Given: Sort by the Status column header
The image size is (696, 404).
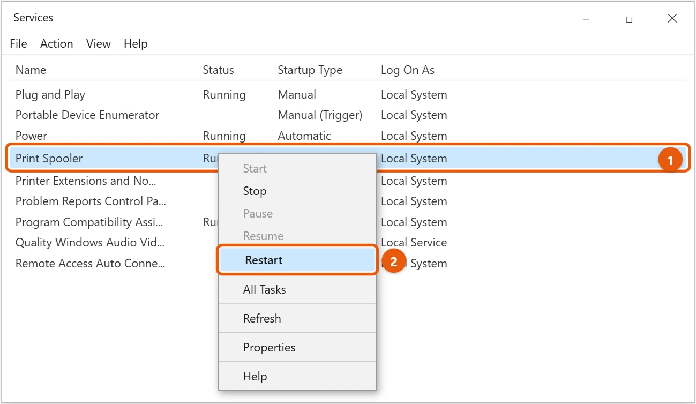Looking at the screenshot, I should coord(218,70).
